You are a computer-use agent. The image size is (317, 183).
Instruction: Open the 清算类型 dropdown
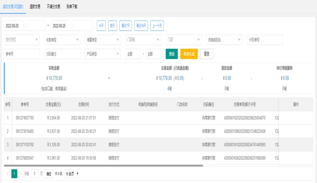103,40
